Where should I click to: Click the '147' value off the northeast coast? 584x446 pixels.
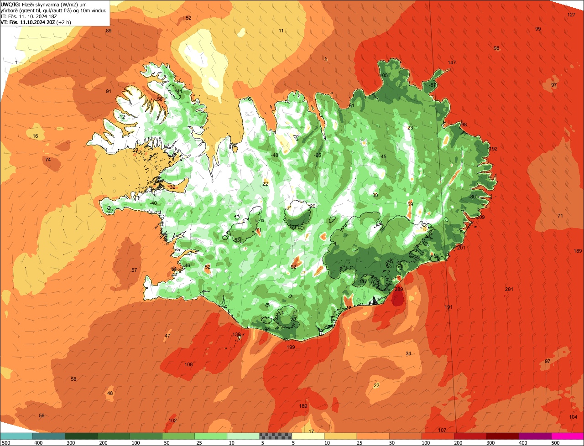coord(452,62)
